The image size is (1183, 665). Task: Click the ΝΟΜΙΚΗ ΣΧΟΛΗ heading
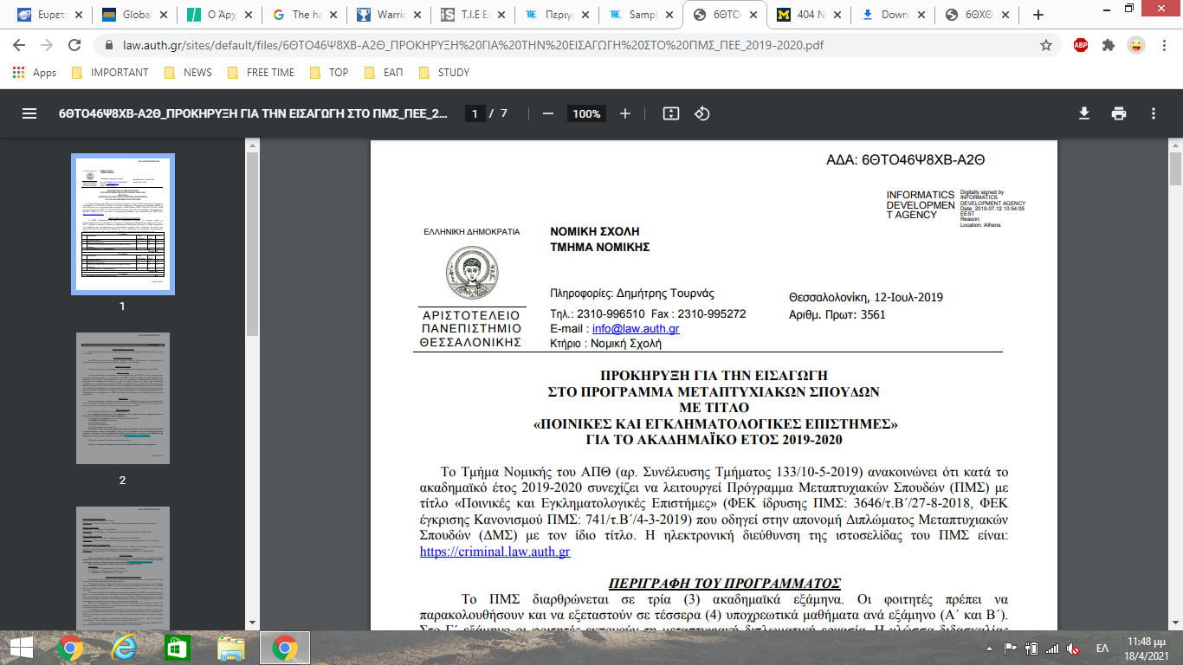click(x=594, y=231)
